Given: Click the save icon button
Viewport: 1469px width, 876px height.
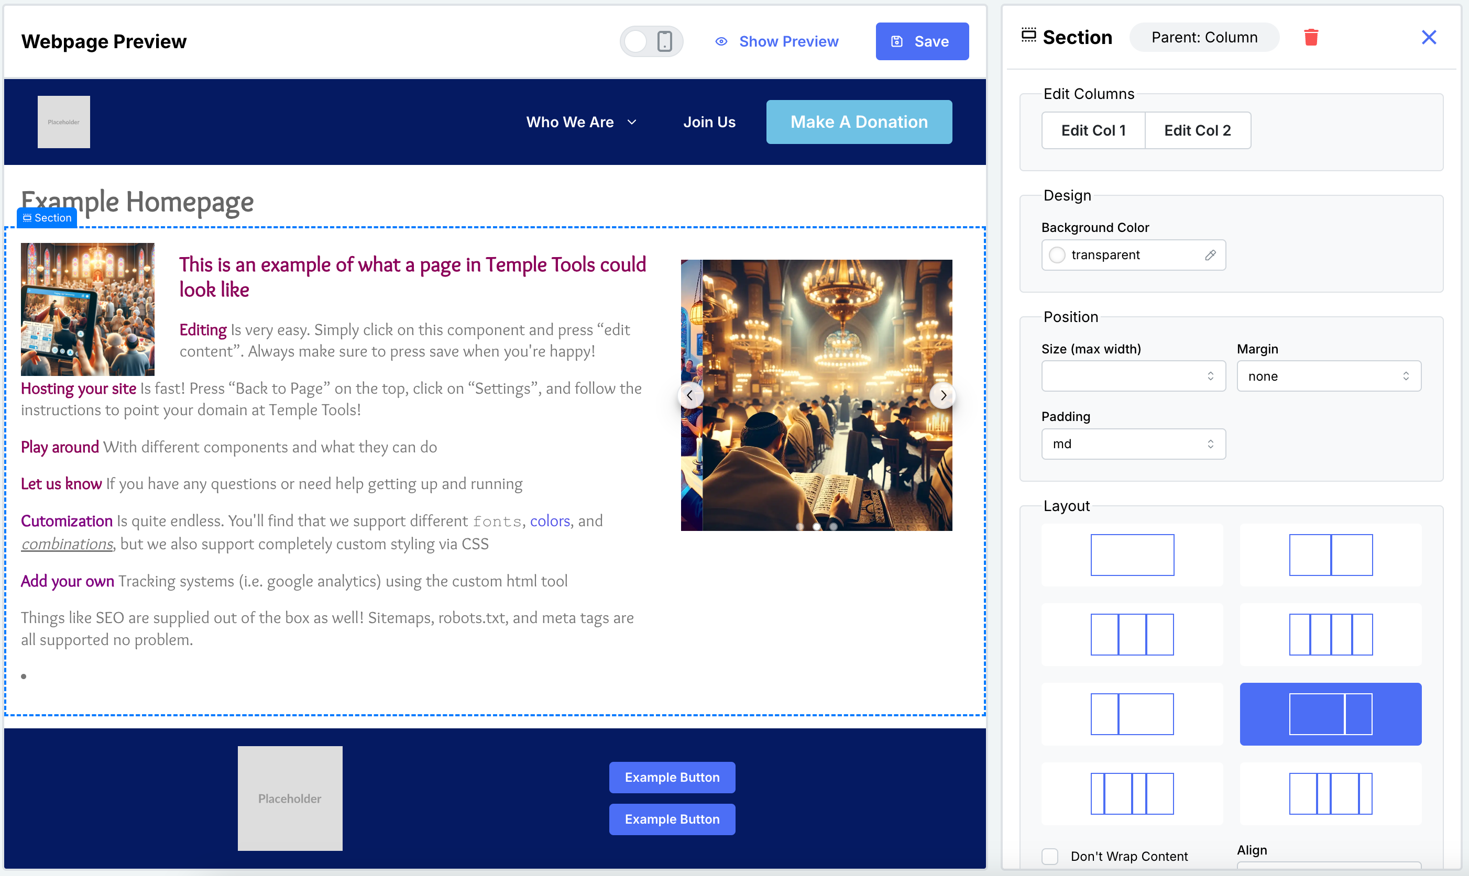Looking at the screenshot, I should click(x=896, y=42).
